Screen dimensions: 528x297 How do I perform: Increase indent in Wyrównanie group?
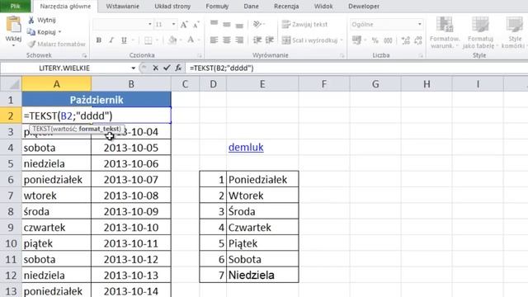point(270,40)
